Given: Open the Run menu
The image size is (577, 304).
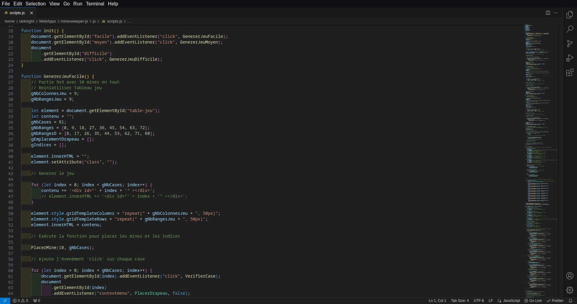Looking at the screenshot, I should (x=78, y=4).
